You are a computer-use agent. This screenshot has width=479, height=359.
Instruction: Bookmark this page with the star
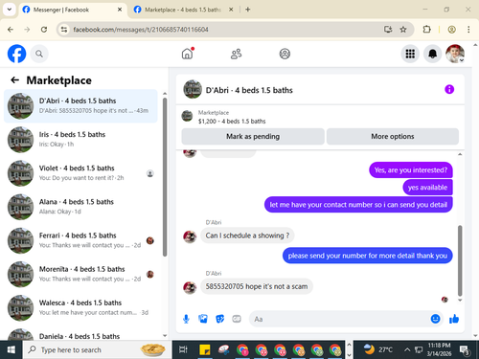tap(403, 30)
